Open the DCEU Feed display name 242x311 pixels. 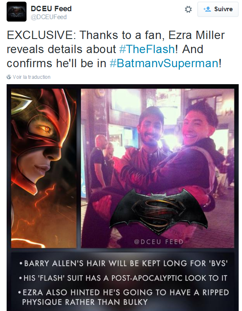pos(51,9)
